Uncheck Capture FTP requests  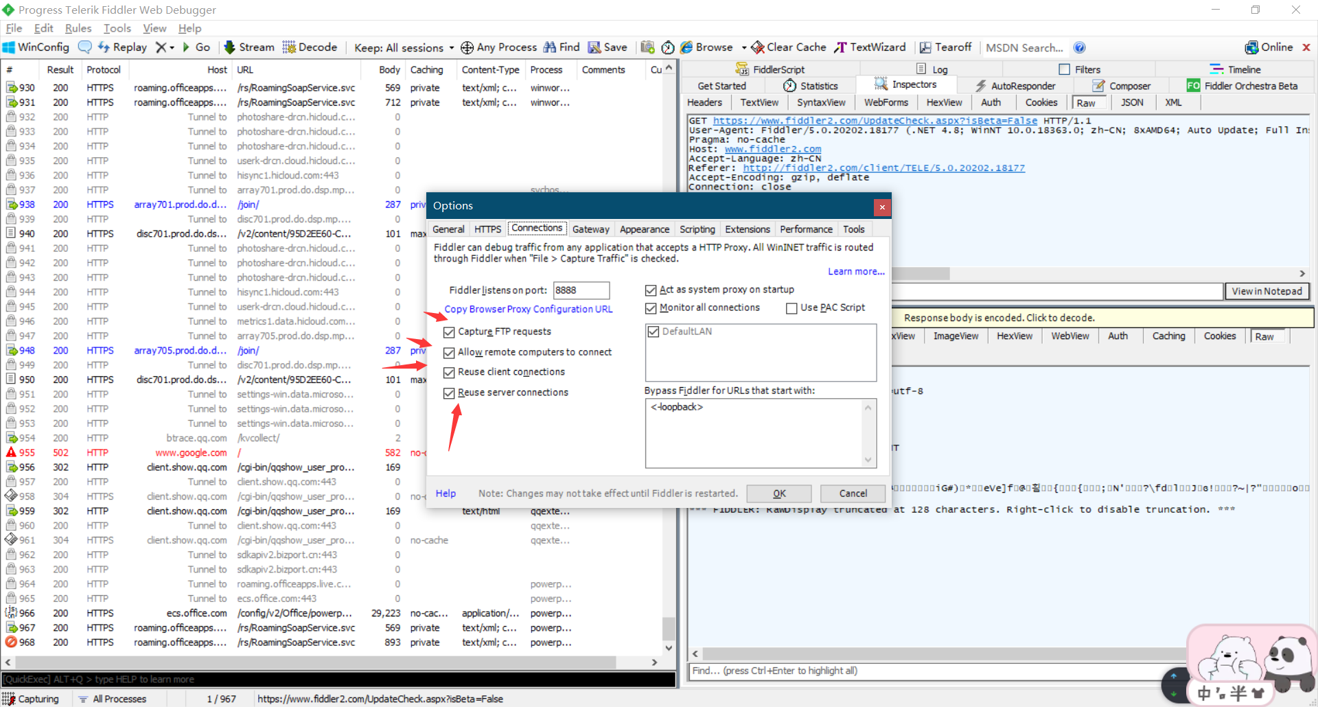450,332
